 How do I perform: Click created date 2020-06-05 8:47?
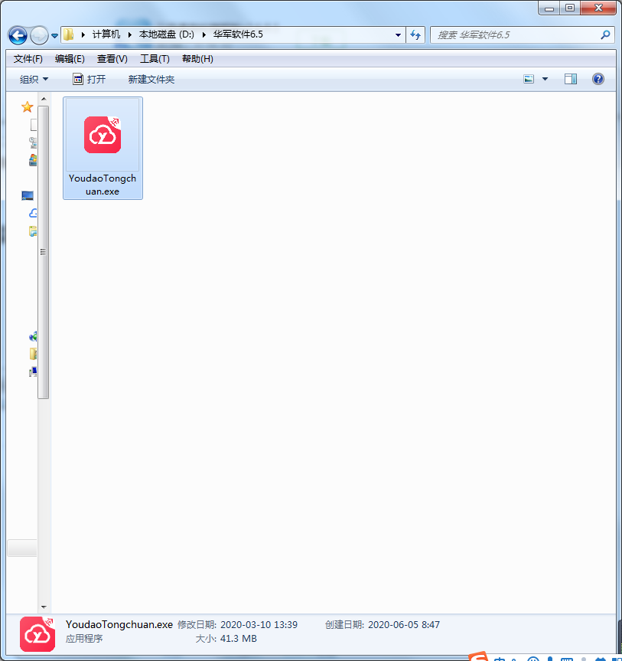click(x=404, y=625)
